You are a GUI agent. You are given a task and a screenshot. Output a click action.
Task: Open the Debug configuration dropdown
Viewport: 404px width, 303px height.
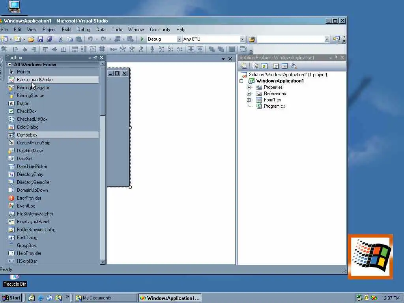click(x=179, y=39)
